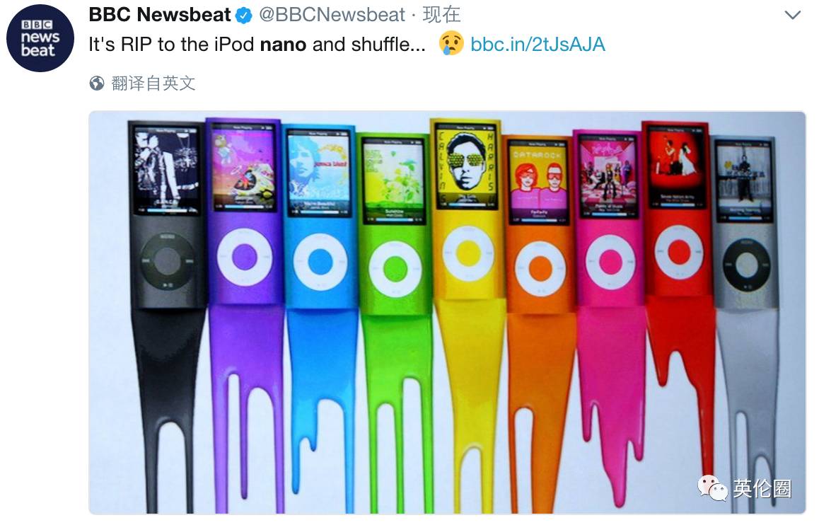Open the tweet options chevron menu
Viewport: 819px width, 525px height.
click(792, 15)
